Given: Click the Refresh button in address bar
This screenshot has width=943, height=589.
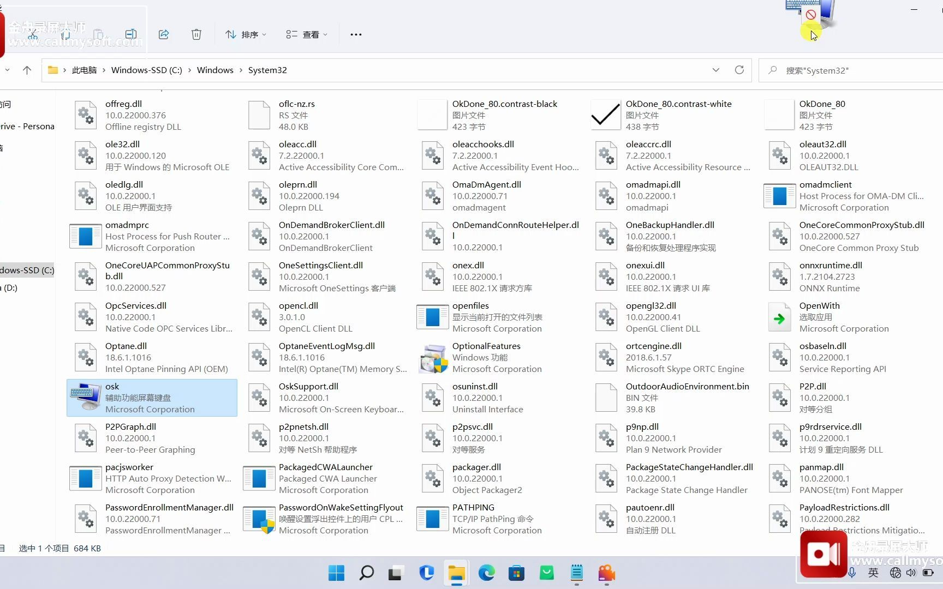Looking at the screenshot, I should 739,70.
